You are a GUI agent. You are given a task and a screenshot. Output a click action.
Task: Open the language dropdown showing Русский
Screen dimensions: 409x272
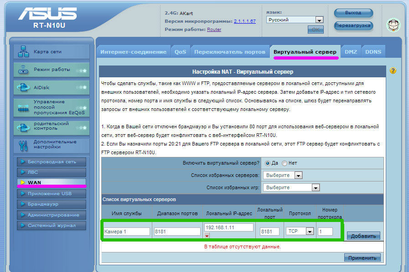(x=295, y=20)
